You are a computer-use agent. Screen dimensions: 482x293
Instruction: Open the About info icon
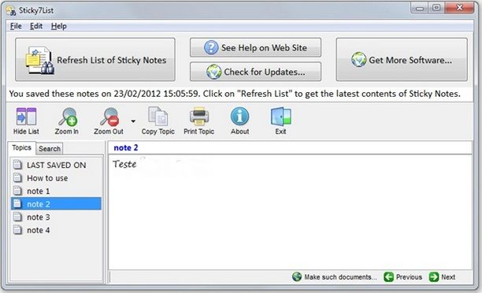239,121
